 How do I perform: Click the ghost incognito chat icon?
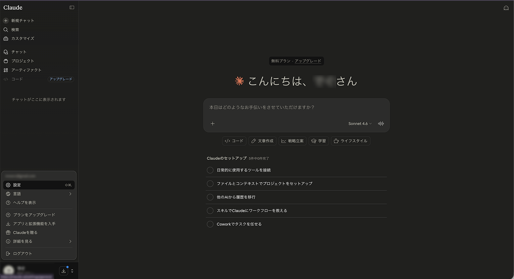506,8
